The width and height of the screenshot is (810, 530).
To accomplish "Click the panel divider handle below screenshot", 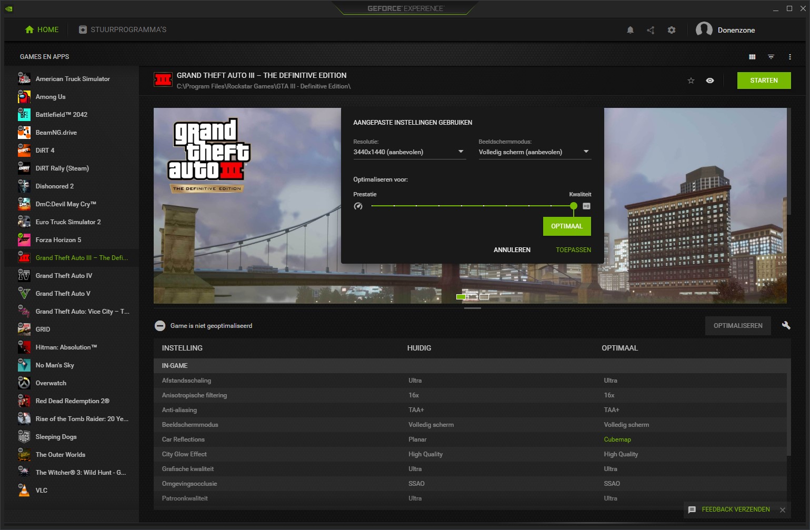I will coord(473,308).
